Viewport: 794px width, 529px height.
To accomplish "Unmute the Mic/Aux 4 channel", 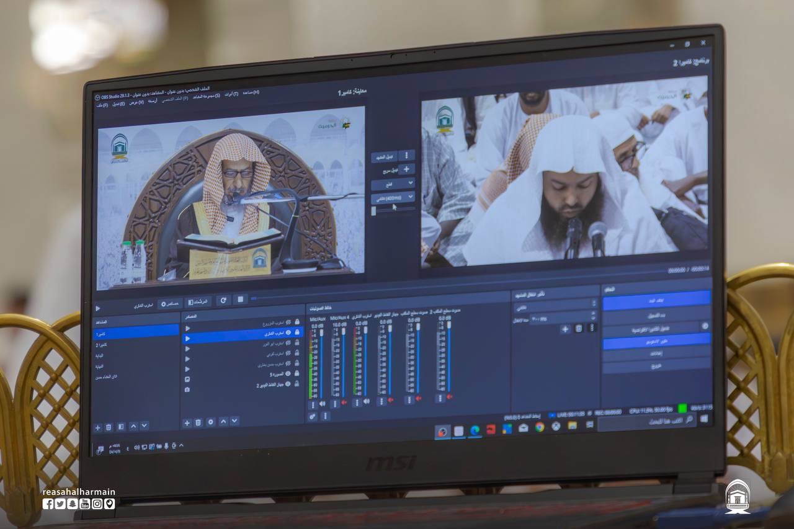I will coord(344,402).
